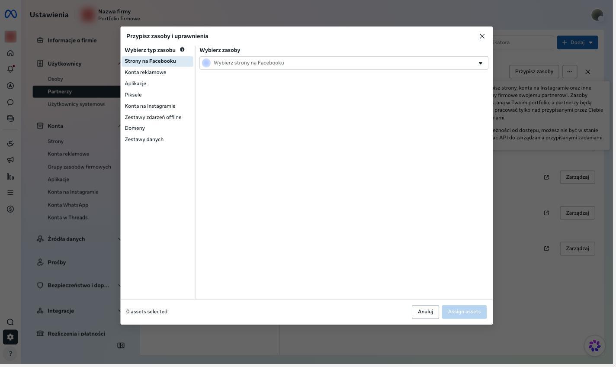Image resolution: width=616 pixels, height=367 pixels.
Task: Open Grupy zasobów firmowych in sidebar
Action: [79, 167]
